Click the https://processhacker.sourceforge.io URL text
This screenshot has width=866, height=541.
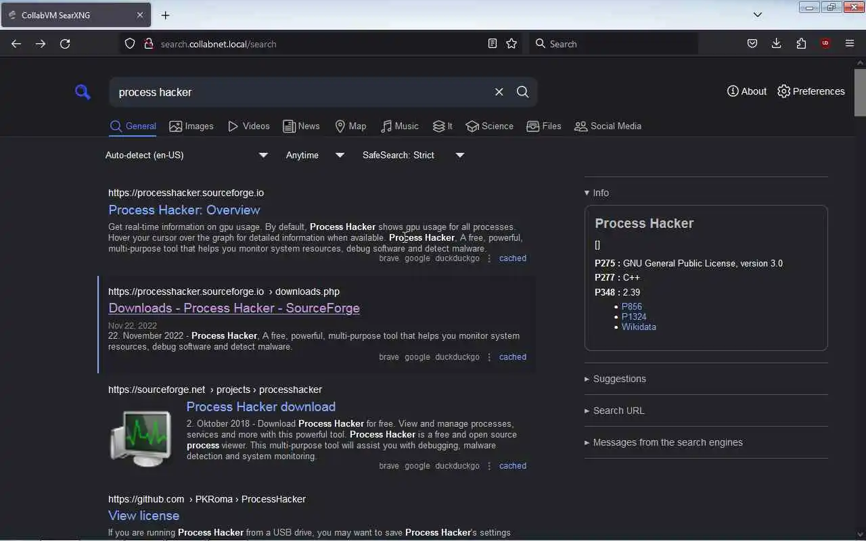[186, 193]
